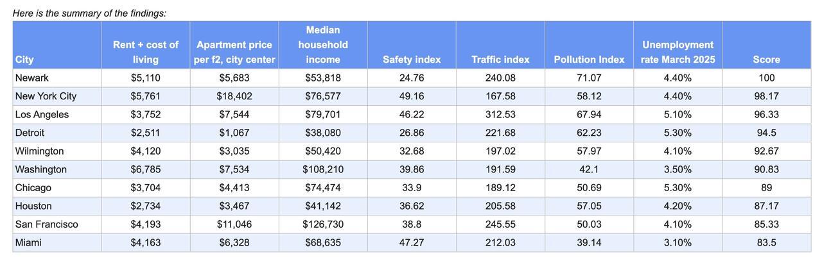
Task: Click the Detroit city cell
Action: (30, 133)
